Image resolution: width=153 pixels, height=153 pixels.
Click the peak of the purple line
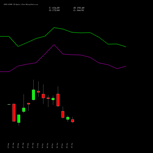coord(54,45)
